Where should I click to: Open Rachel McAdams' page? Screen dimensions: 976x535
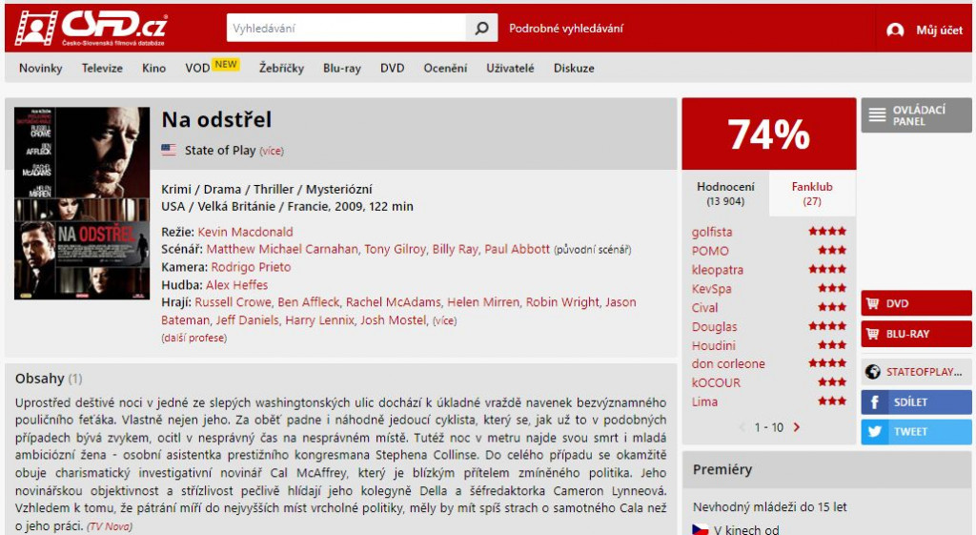click(x=394, y=302)
